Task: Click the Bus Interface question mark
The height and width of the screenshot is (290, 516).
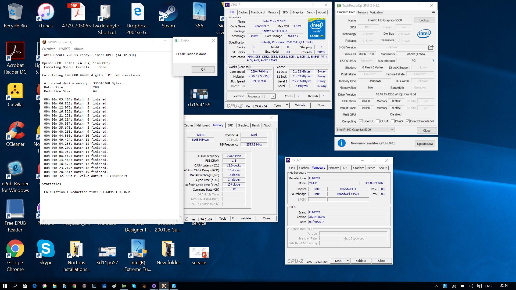Action: pyautogui.click(x=433, y=61)
